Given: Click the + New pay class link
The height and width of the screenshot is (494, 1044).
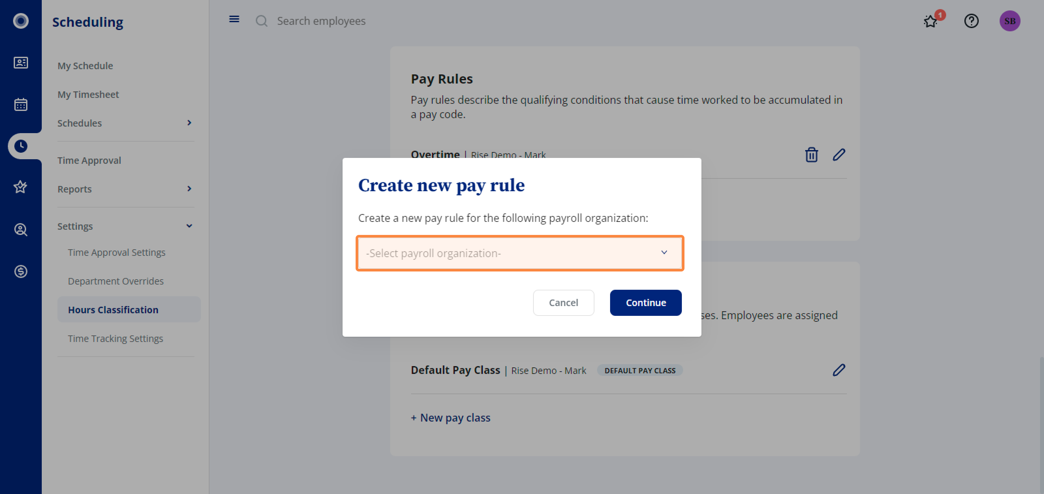Looking at the screenshot, I should click(450, 418).
